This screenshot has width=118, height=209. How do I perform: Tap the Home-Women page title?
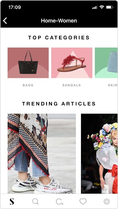click(x=59, y=21)
